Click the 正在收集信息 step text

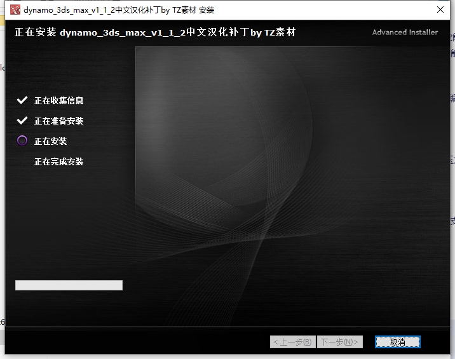[x=59, y=100]
